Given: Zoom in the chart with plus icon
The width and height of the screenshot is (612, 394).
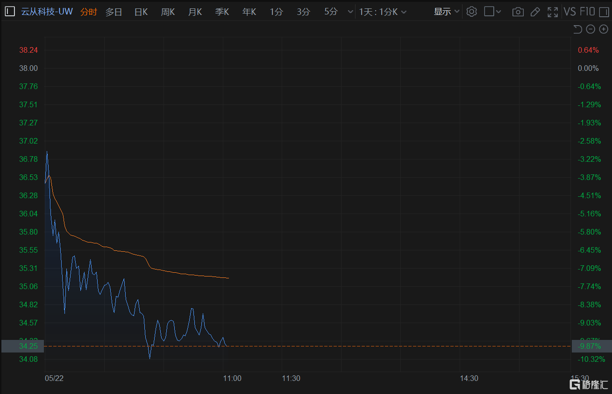Looking at the screenshot, I should click(x=603, y=29).
